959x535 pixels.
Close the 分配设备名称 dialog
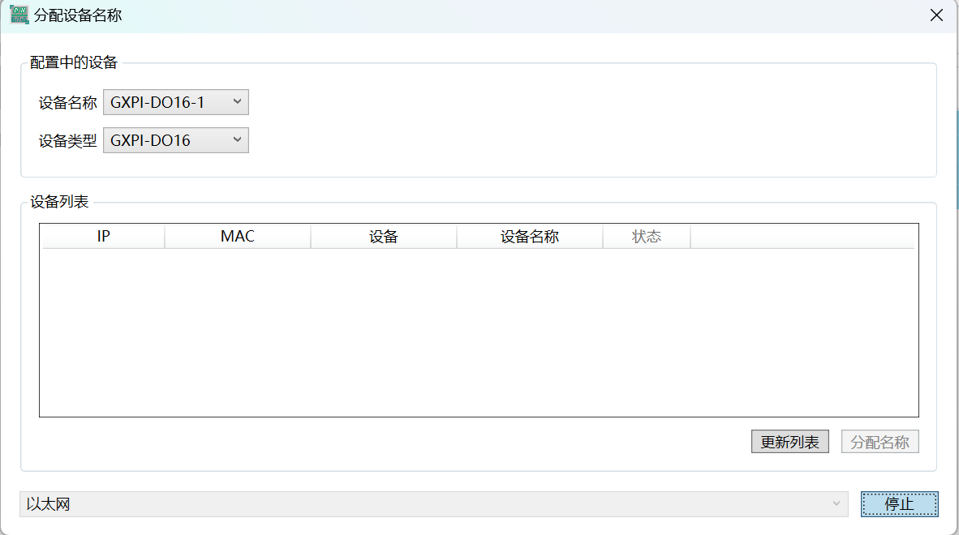click(x=936, y=15)
